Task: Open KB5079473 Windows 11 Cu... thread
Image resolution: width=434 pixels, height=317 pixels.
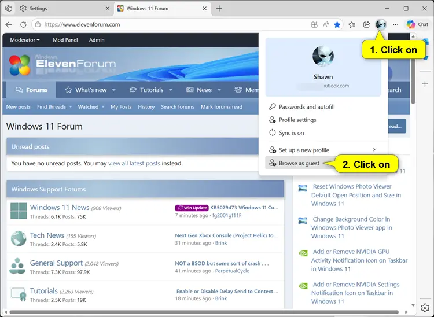Action: (244, 208)
